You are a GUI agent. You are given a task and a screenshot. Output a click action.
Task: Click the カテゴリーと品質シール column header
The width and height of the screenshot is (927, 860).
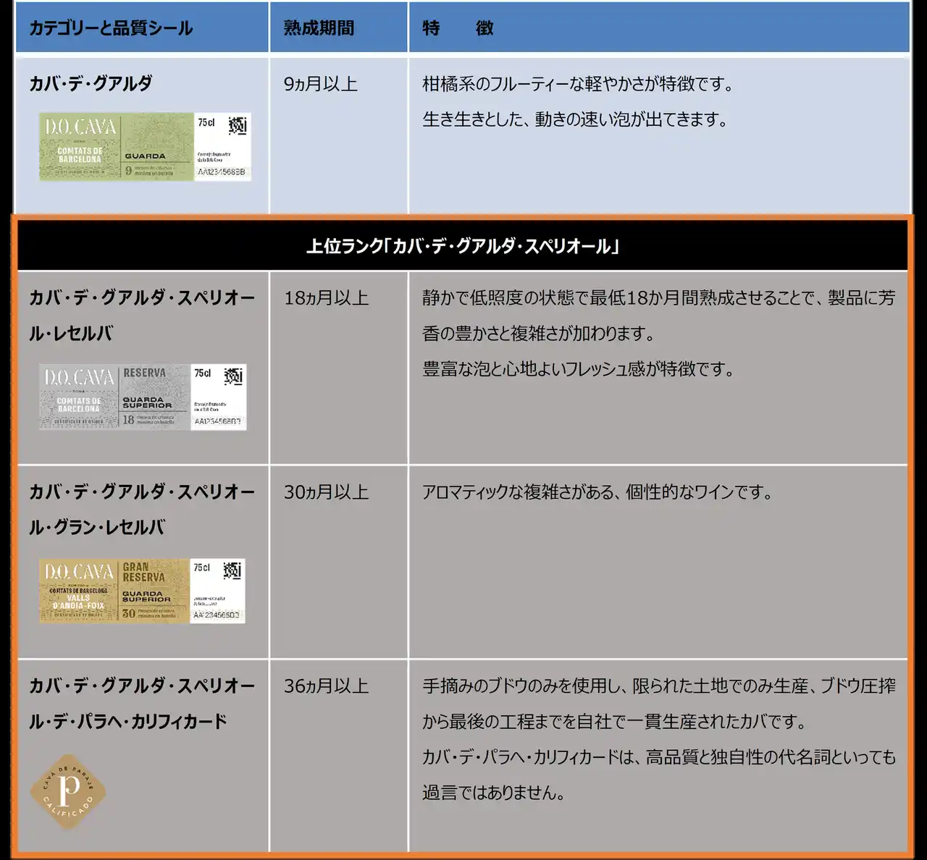111,28
